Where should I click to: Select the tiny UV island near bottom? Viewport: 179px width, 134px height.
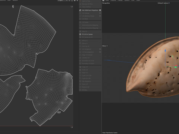(59, 112)
